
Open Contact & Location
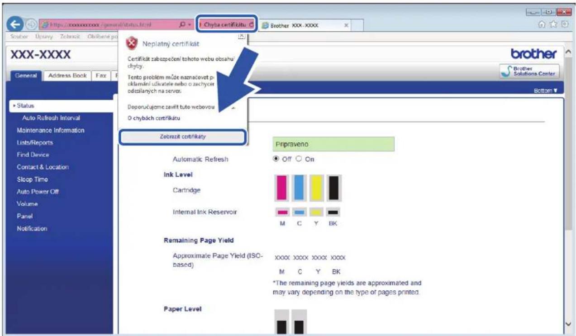point(42,167)
